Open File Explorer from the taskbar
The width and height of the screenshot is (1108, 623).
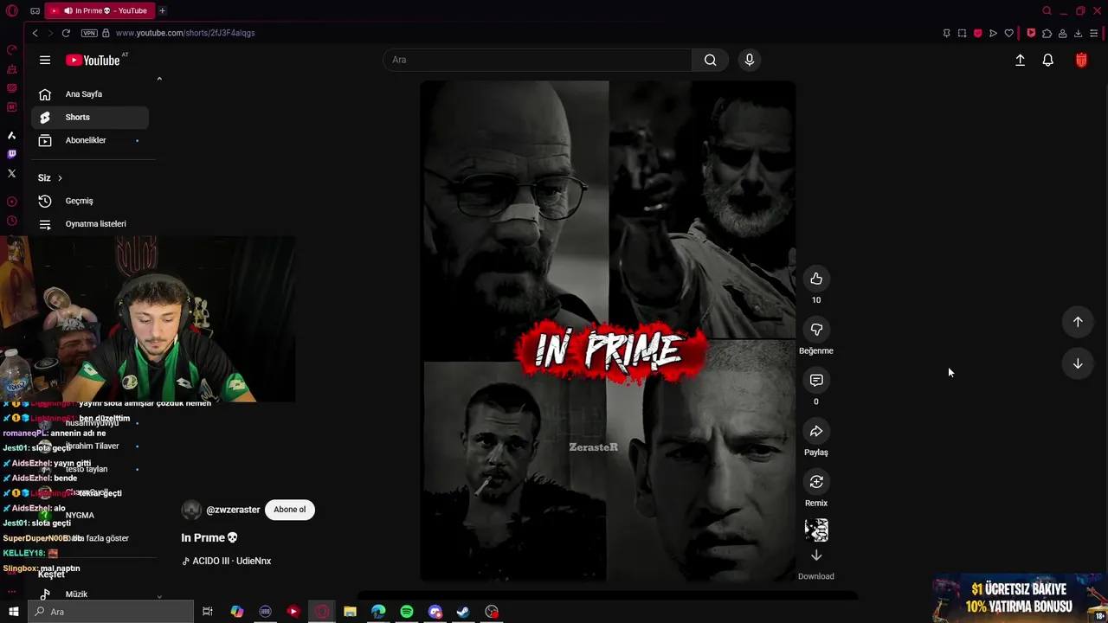(x=350, y=612)
